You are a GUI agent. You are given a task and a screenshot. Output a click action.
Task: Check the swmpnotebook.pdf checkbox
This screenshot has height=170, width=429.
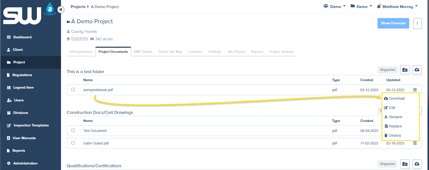pyautogui.click(x=73, y=90)
